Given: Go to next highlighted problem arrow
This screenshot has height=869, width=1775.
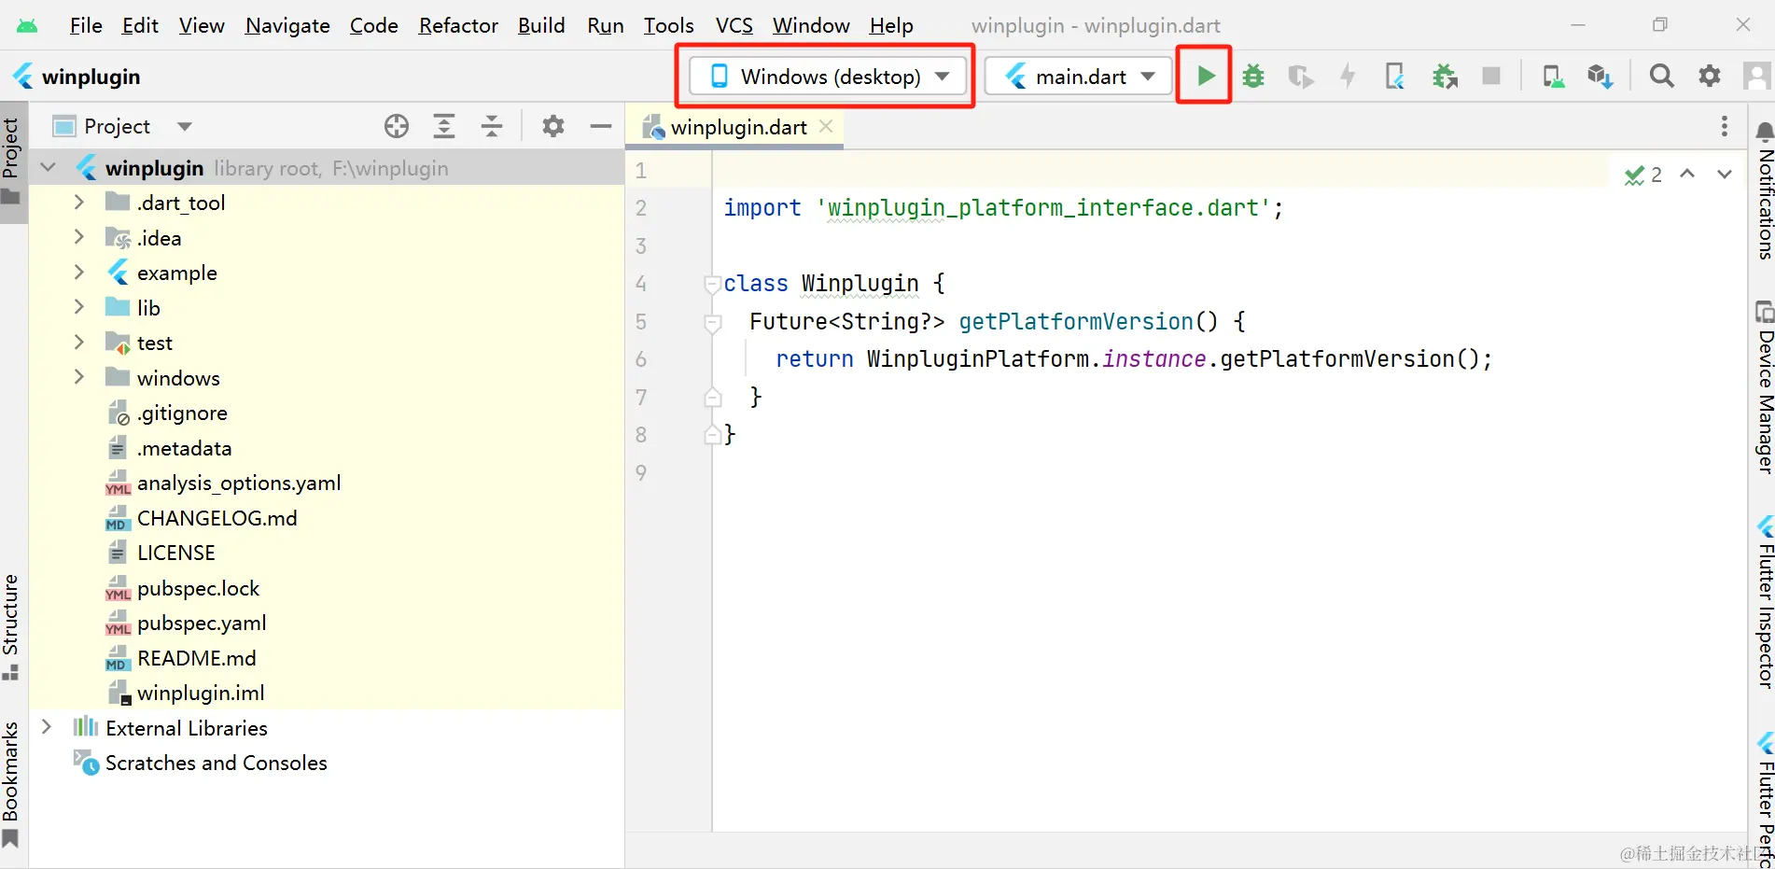Looking at the screenshot, I should [x=1724, y=174].
